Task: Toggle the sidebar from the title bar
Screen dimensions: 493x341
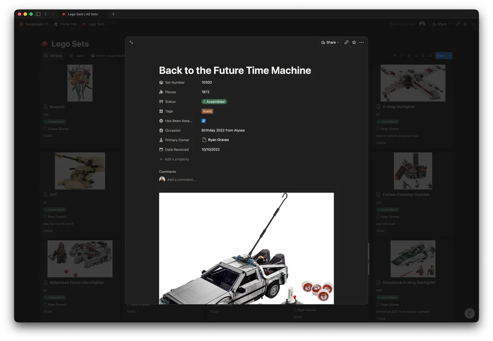Action: coord(38,14)
